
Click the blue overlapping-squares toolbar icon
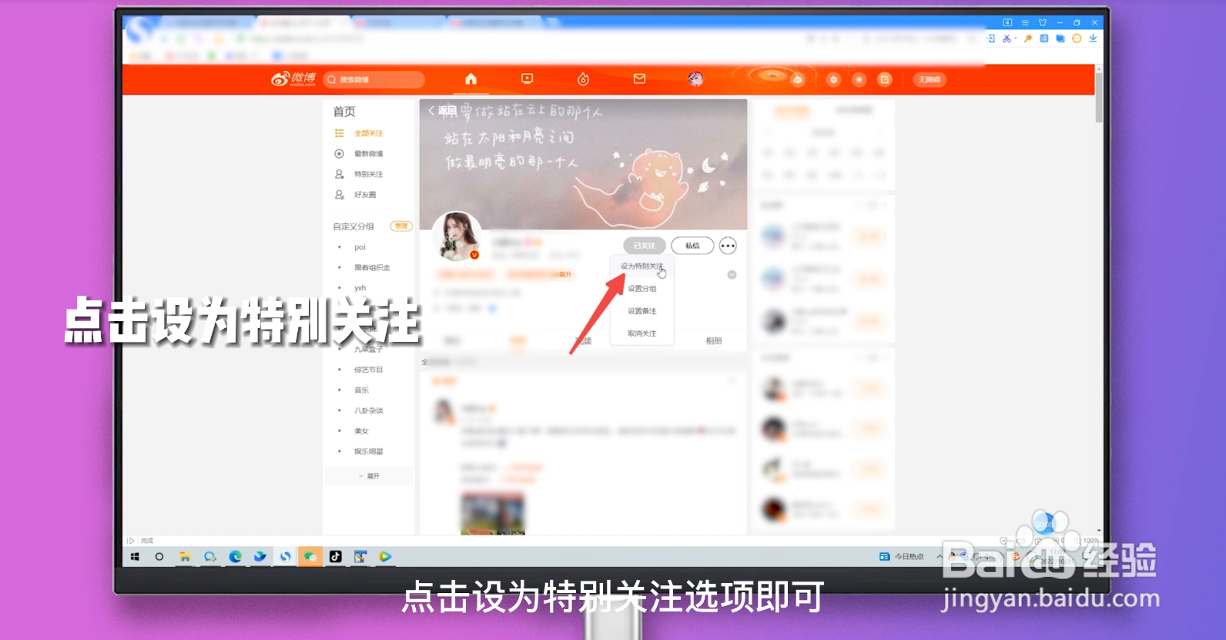pos(1060,39)
